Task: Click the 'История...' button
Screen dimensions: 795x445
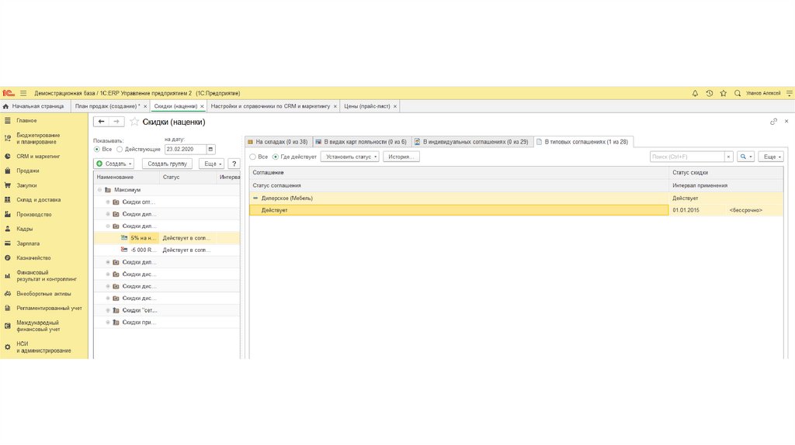Action: coord(401,157)
